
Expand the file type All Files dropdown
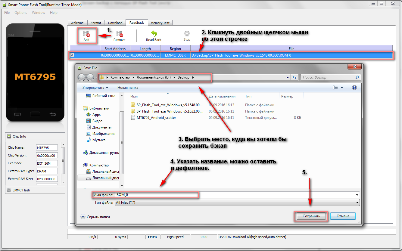point(357,203)
